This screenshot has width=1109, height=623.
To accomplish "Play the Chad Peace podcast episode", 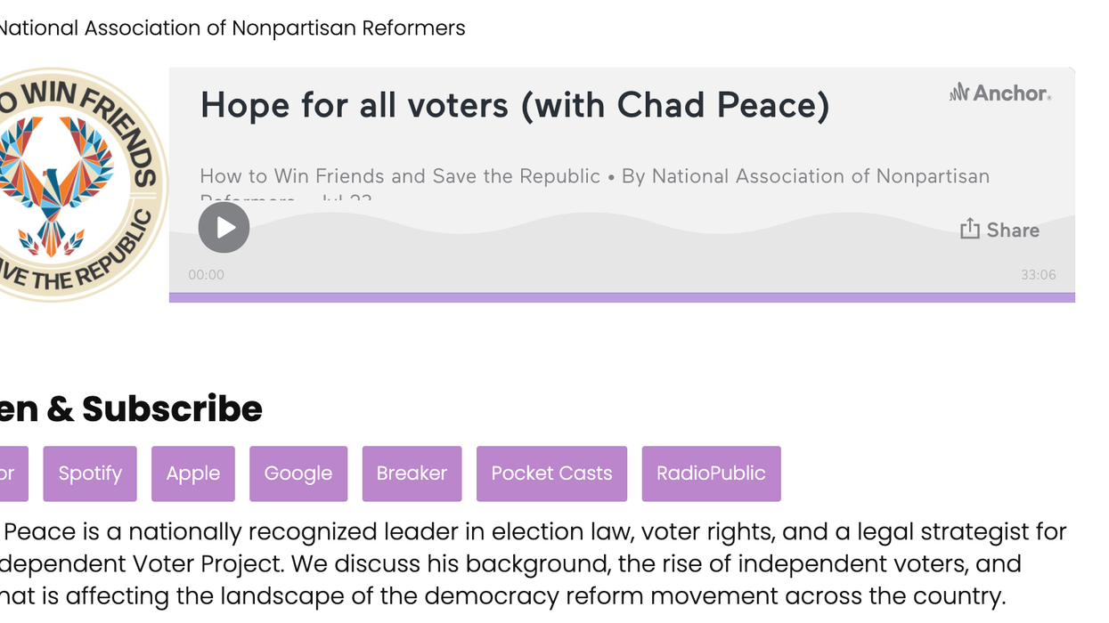I will coord(224,228).
